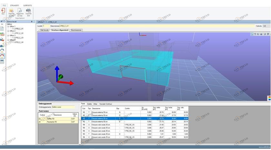Image resolution: width=271 pixels, height=150 pixels.
Task: Open the STRUMENTI ribbon tab
Action: pos(14,5)
